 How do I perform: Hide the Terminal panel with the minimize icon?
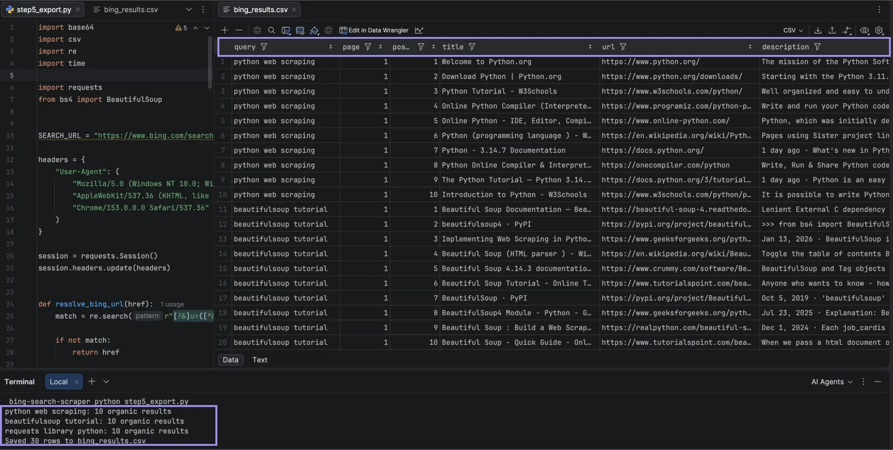click(878, 382)
